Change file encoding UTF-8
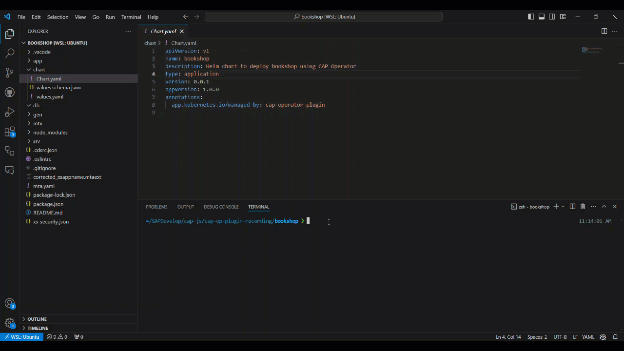 coord(560,337)
